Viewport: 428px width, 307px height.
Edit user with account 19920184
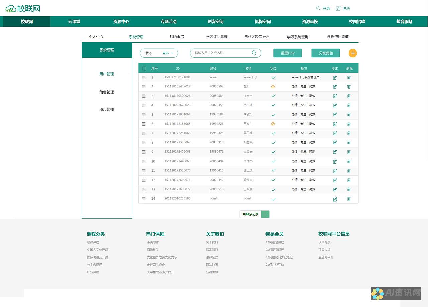point(335,115)
